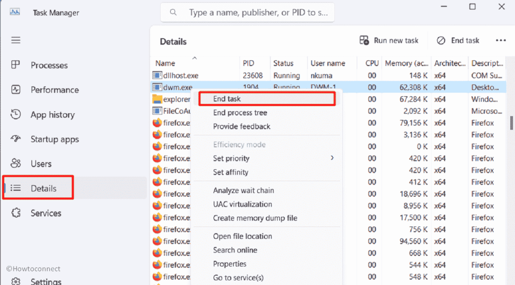Open Properties from context menu
The height and width of the screenshot is (285, 515).
[x=267, y=264]
